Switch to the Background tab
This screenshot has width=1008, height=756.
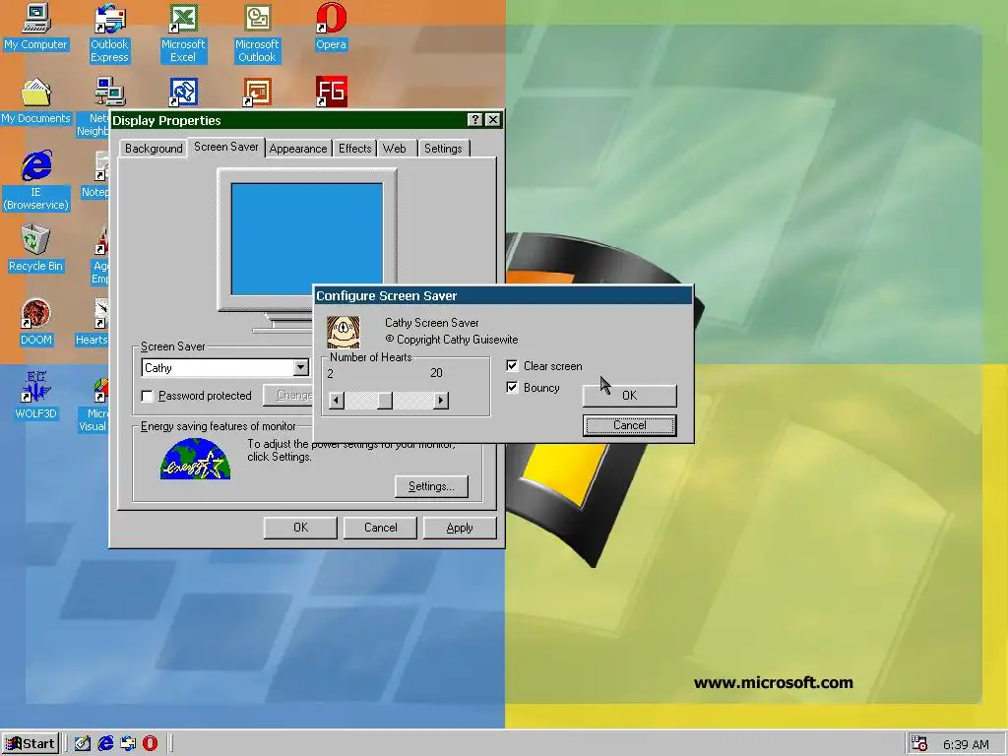[154, 149]
